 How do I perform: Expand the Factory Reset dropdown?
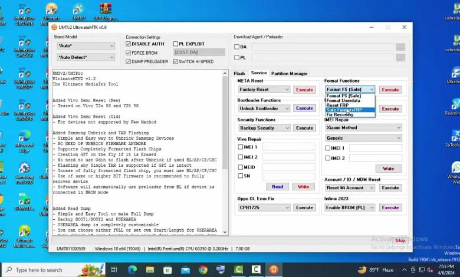[264, 90]
